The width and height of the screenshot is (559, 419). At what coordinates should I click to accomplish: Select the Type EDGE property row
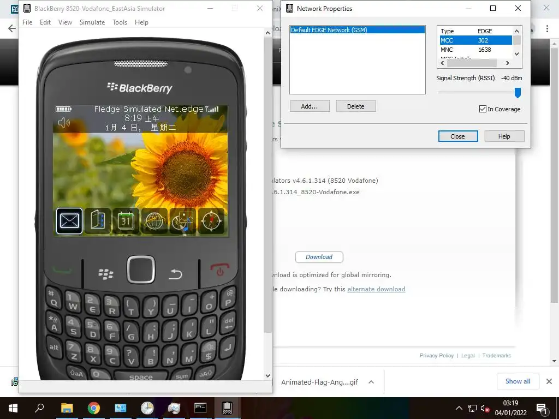click(x=475, y=31)
